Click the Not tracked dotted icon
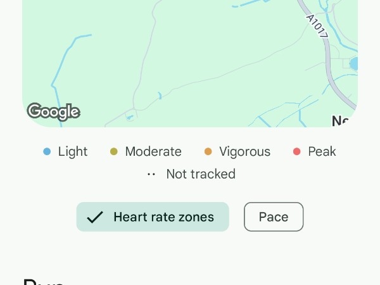Image resolution: width=380 pixels, height=285 pixels. tap(151, 174)
